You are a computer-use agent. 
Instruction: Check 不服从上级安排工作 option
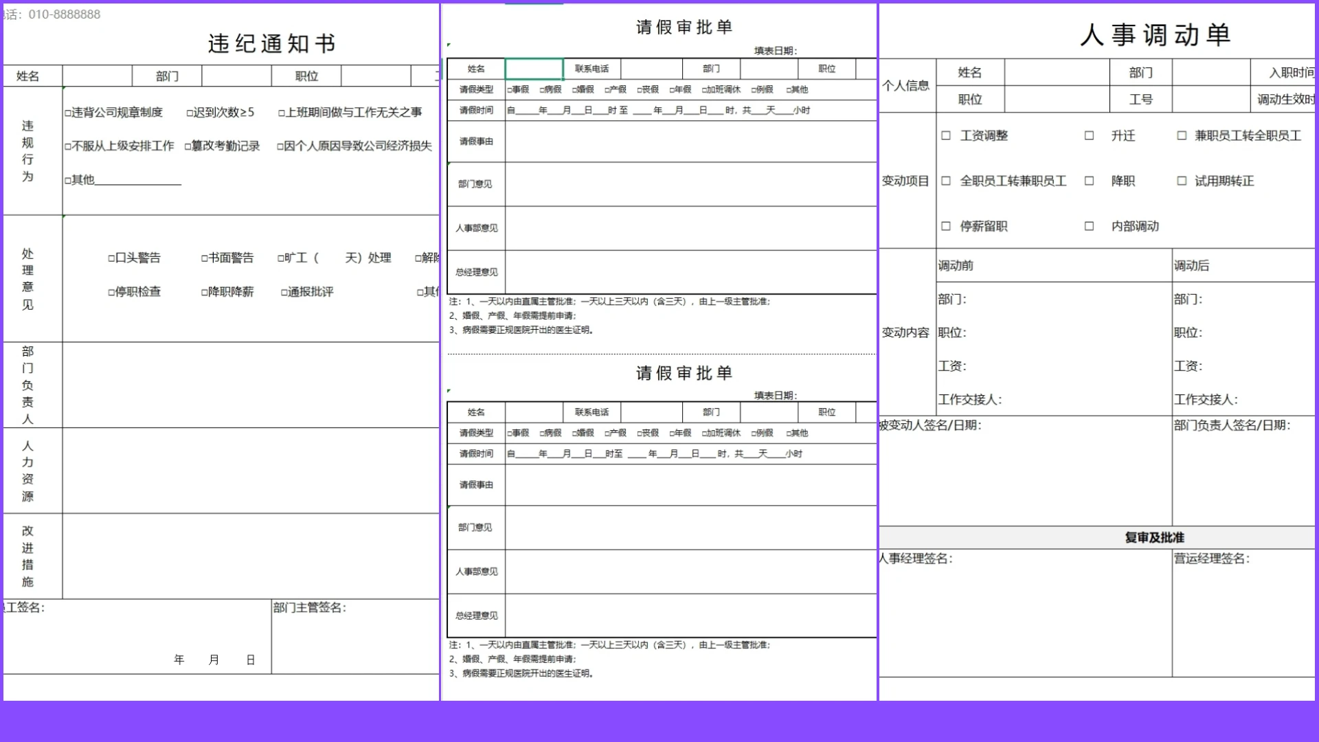coord(68,146)
